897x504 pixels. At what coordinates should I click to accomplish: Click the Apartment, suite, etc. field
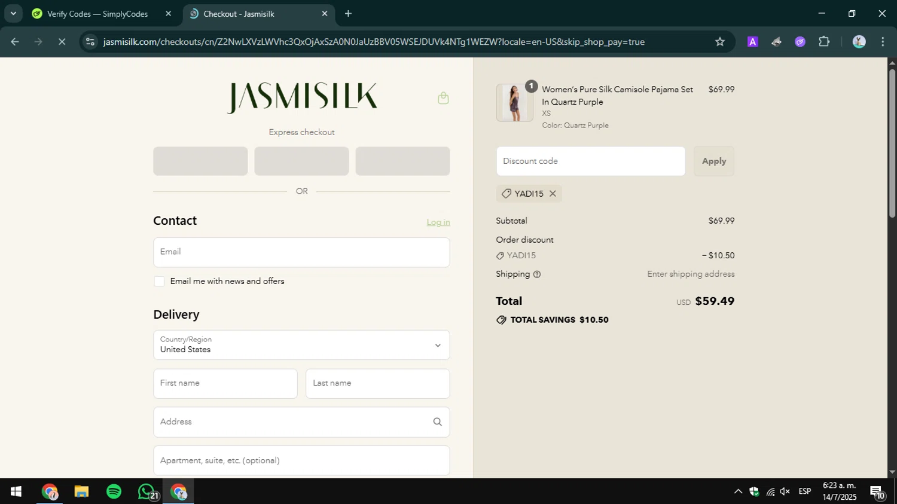click(301, 461)
